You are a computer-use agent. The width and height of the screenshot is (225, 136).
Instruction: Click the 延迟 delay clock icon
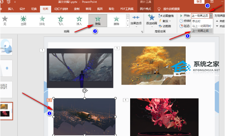point(181,26)
